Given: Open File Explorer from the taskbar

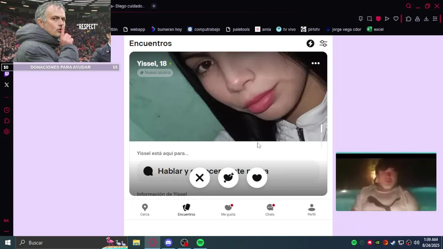Looking at the screenshot, I should 136,243.
